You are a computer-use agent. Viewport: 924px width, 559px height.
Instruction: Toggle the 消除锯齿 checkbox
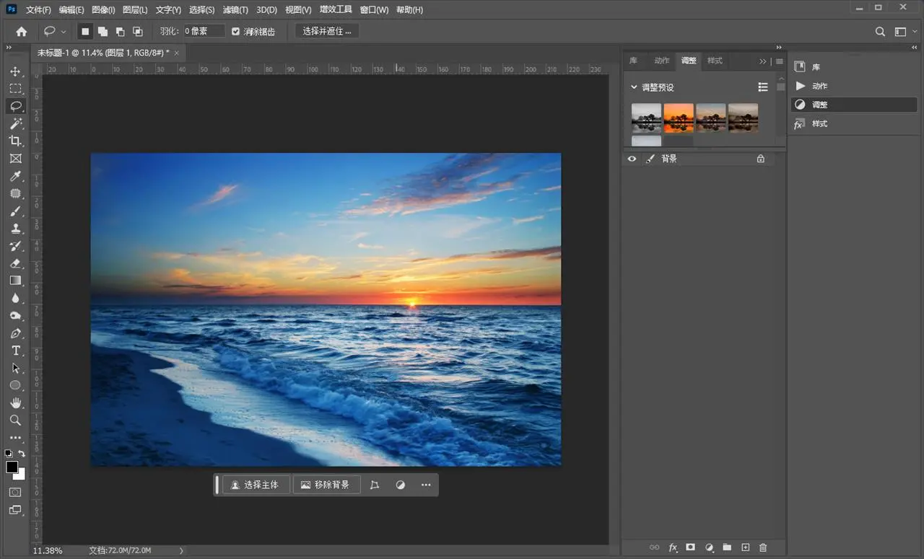tap(235, 31)
